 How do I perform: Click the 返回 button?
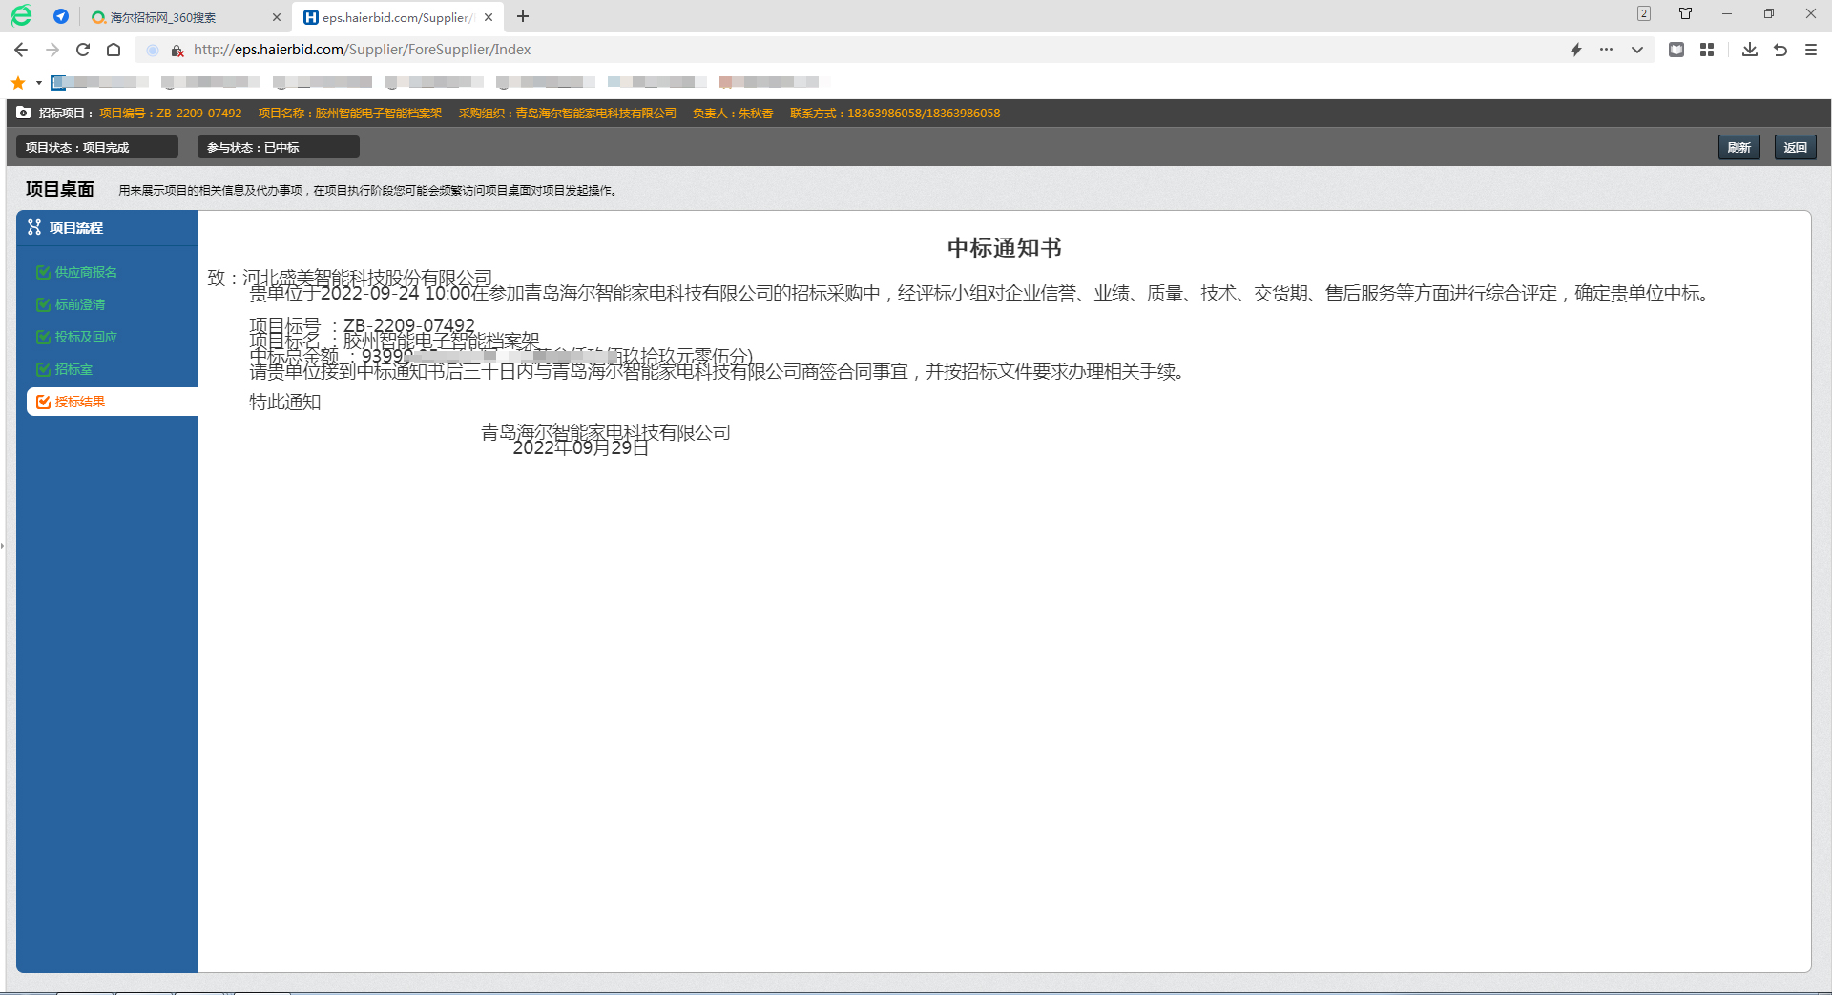[1796, 147]
